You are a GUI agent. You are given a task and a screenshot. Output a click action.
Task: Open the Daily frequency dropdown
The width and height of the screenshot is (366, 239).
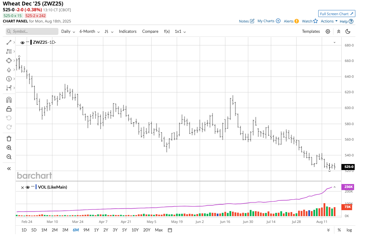pos(68,31)
